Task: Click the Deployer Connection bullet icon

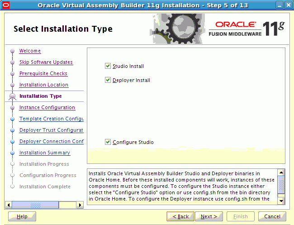Action: click(13, 142)
